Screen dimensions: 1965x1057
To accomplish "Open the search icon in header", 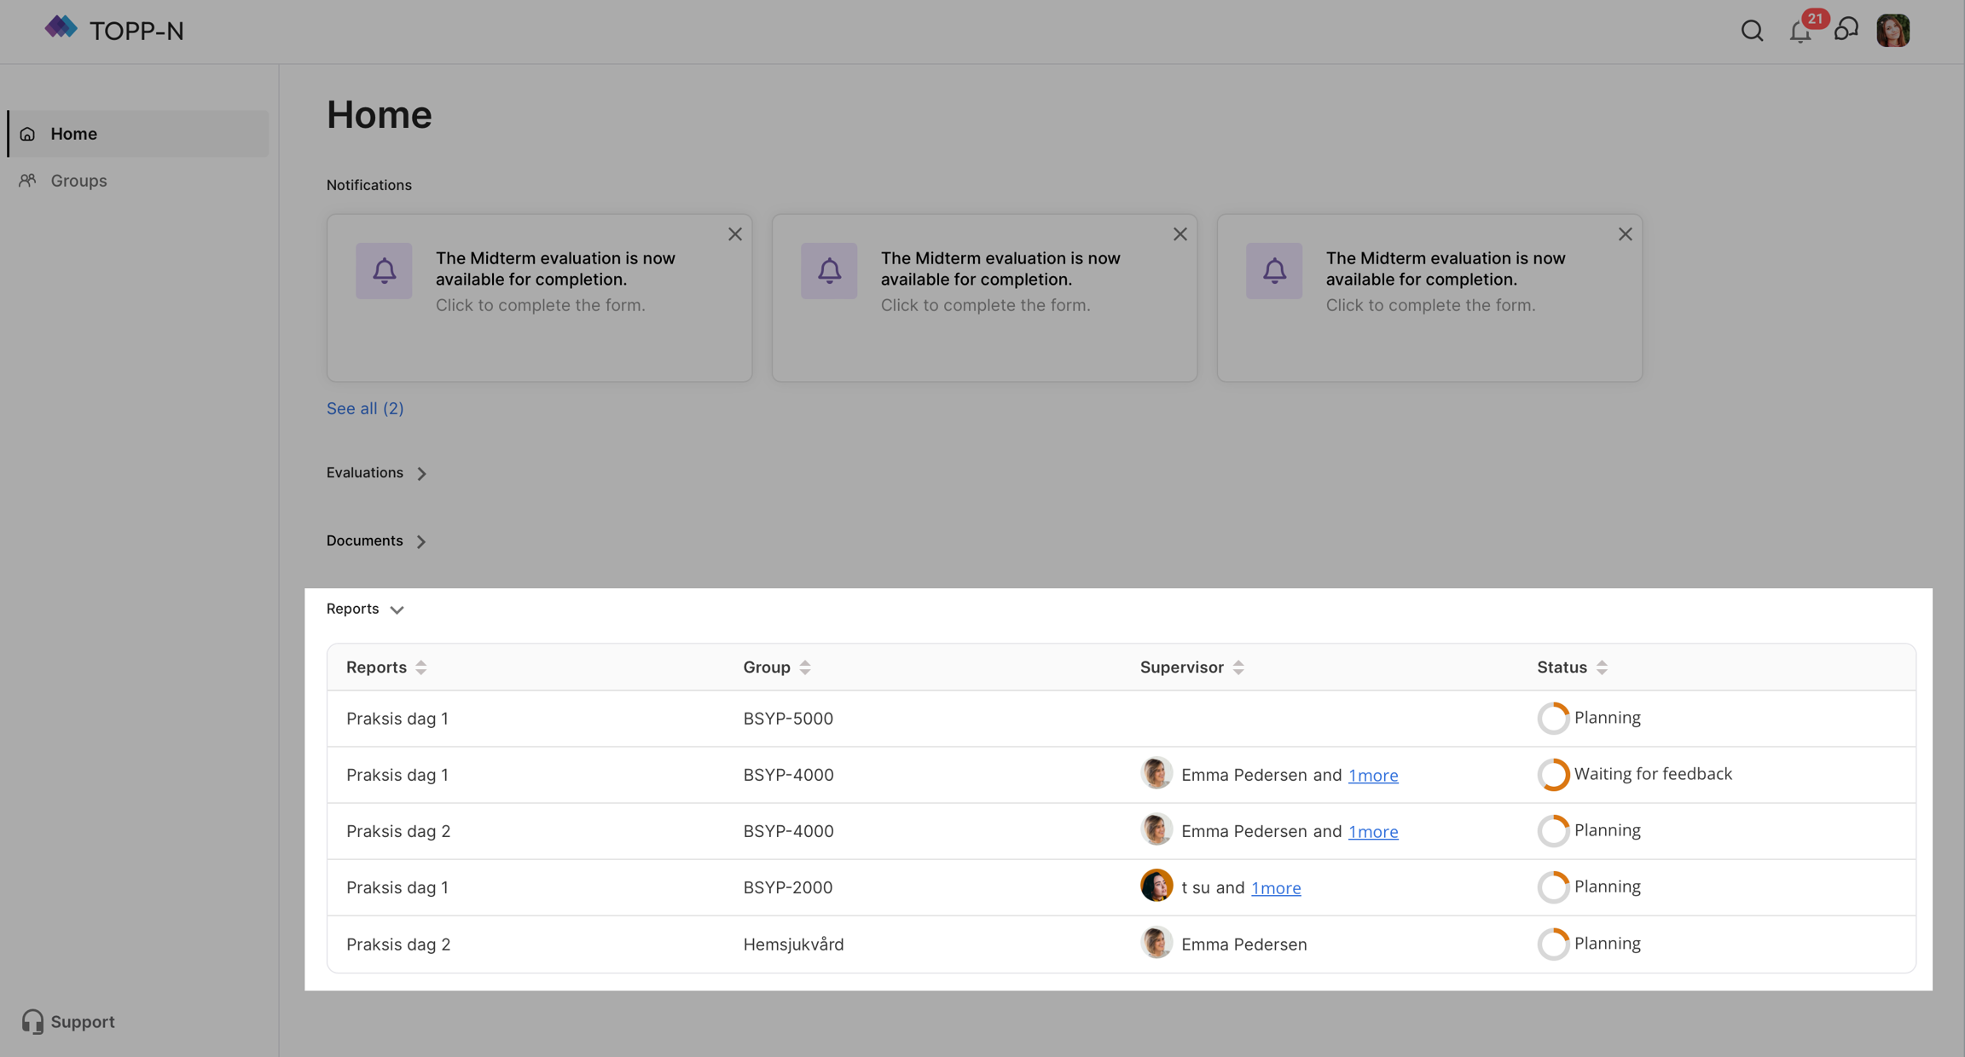I will click(x=1752, y=31).
